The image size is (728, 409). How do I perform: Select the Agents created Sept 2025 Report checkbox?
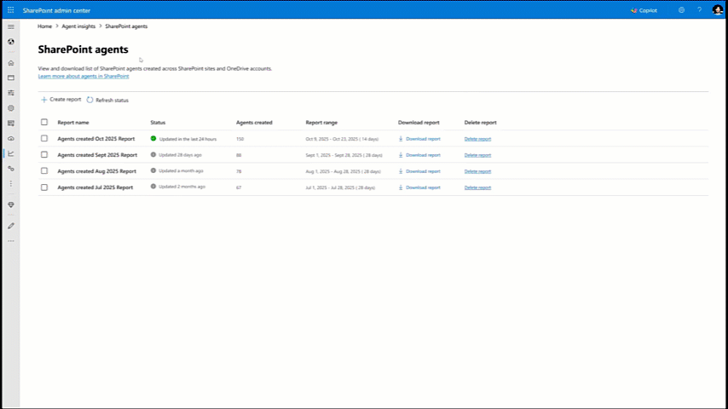[x=44, y=154]
